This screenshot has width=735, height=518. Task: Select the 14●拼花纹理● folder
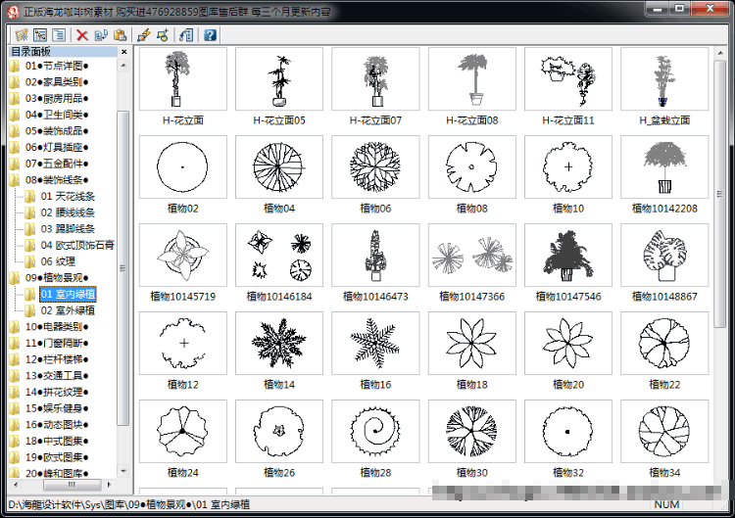57,392
